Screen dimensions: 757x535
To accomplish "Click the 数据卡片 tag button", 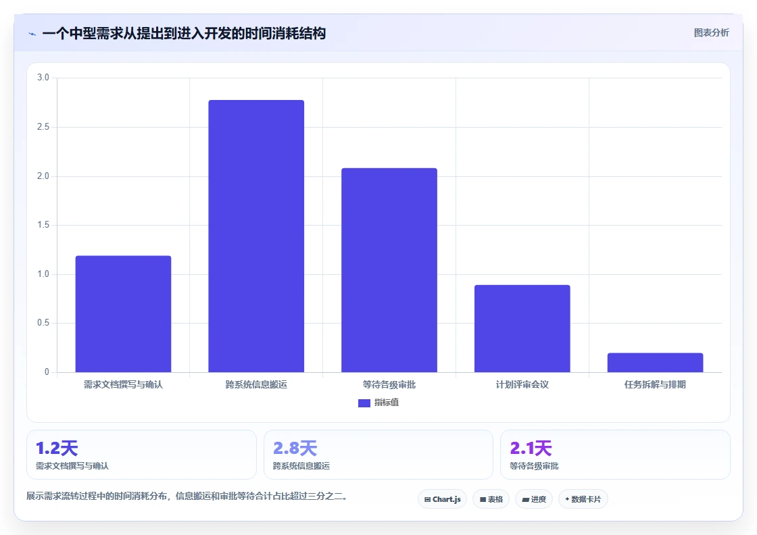I will 583,499.
